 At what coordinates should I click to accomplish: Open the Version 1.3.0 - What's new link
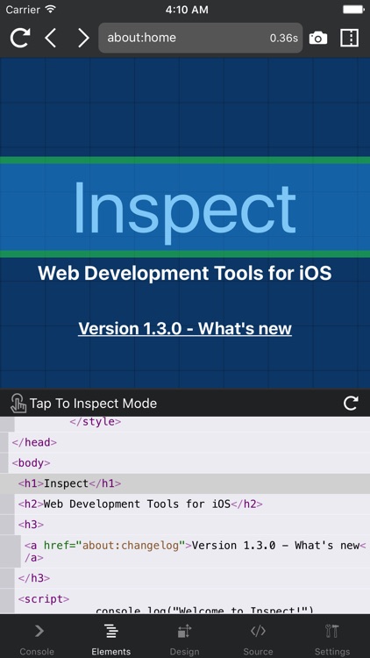[x=185, y=329]
